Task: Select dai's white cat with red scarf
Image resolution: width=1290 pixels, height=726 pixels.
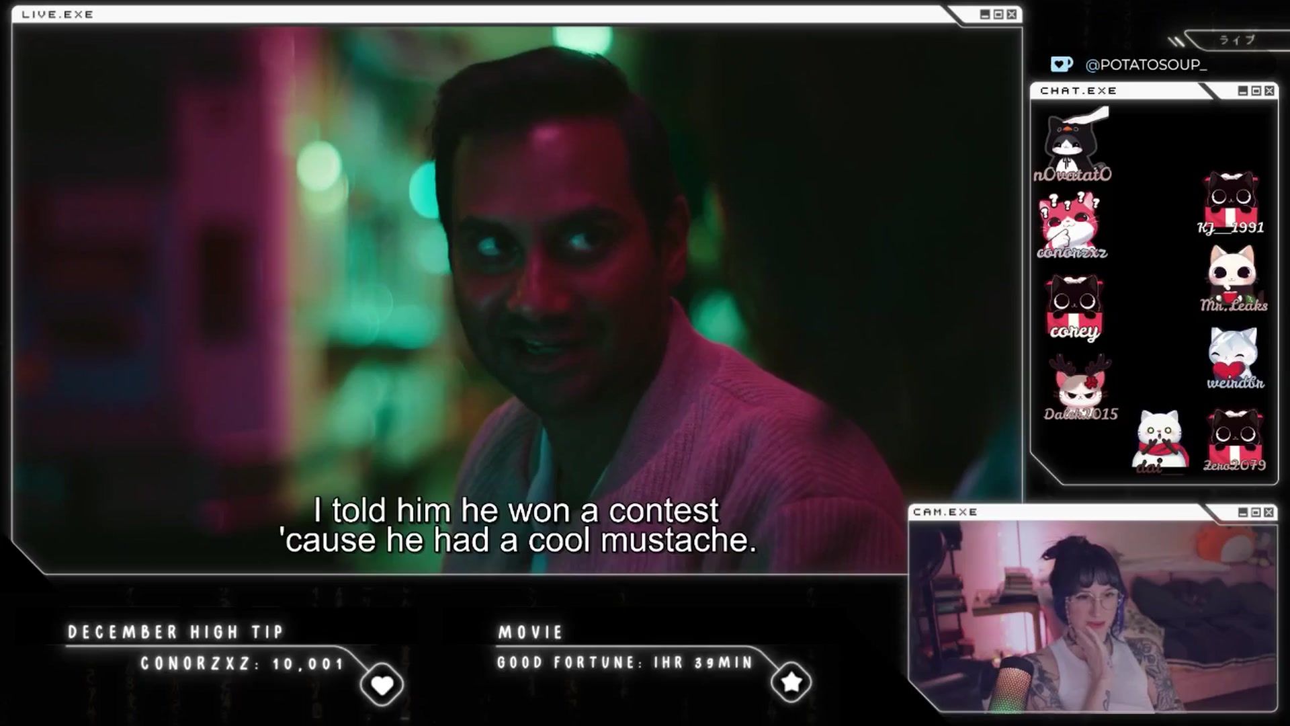Action: 1160,438
